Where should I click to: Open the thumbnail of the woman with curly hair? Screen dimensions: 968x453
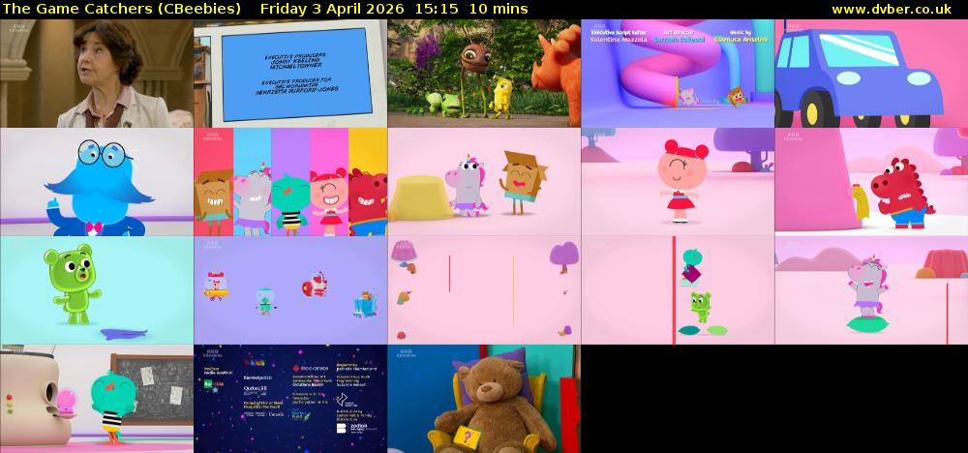[x=97, y=74]
